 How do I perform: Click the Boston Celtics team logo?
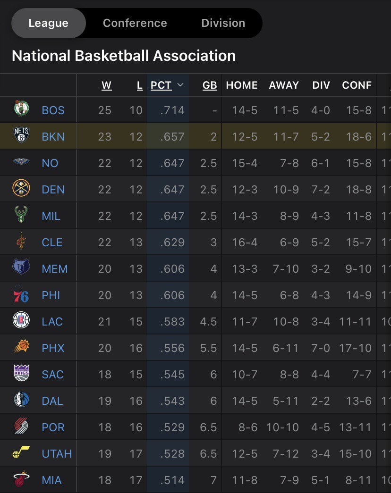(x=21, y=110)
